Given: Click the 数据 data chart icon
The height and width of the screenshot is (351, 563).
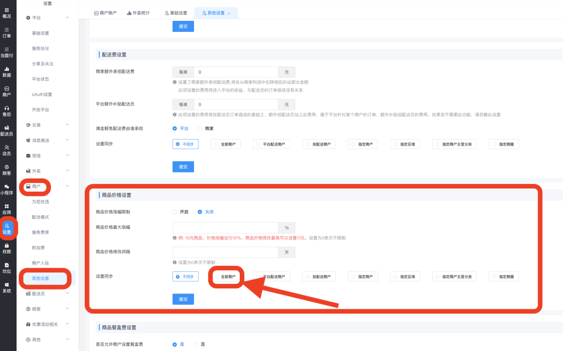Looking at the screenshot, I should click(7, 71).
